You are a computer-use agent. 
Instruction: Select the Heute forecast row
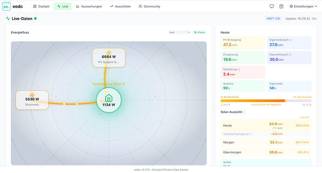point(266,125)
